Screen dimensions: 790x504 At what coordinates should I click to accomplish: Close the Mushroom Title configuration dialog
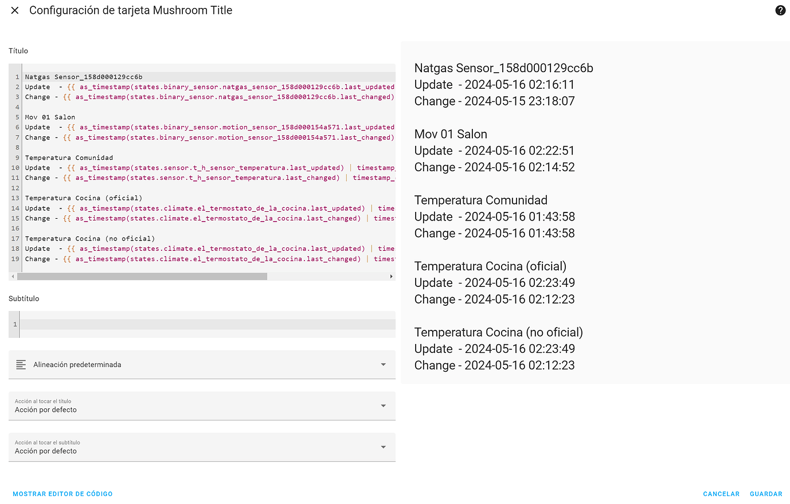14,10
